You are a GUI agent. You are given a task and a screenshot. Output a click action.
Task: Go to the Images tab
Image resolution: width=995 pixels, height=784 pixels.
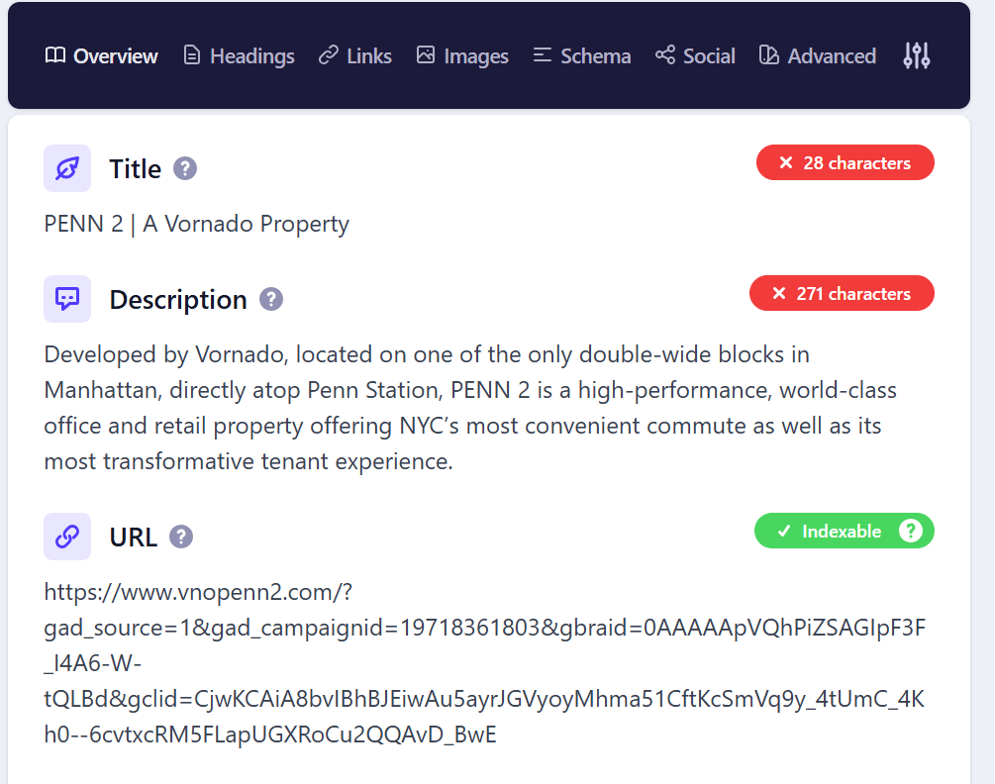click(462, 56)
